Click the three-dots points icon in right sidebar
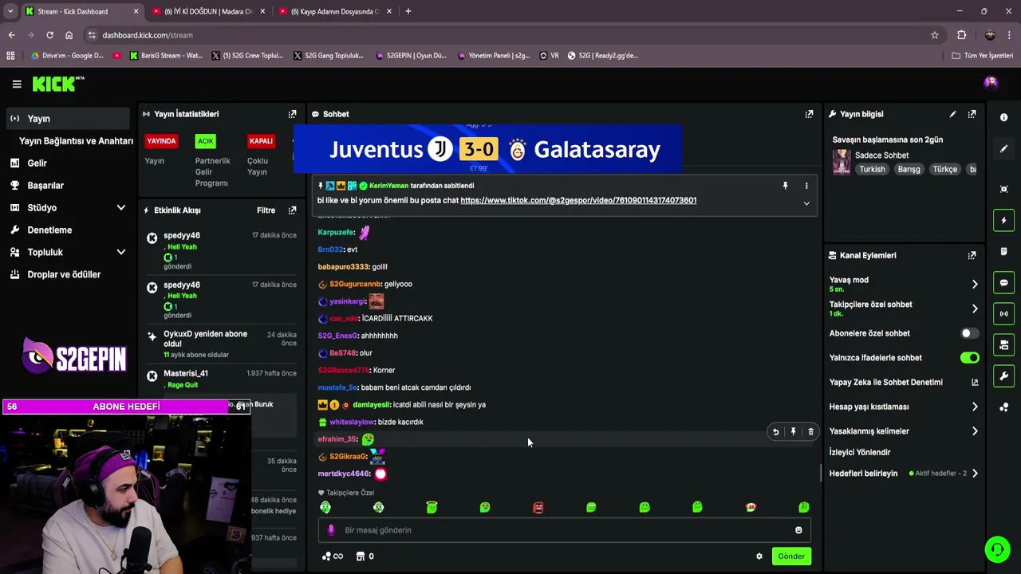This screenshot has height=574, width=1021. pyautogui.click(x=1003, y=407)
